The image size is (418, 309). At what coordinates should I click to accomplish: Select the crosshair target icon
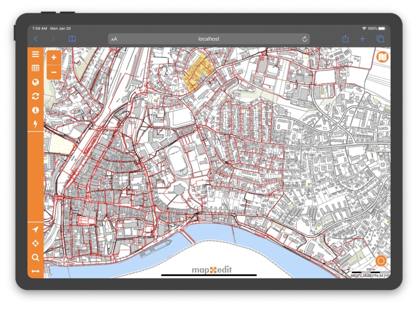pos(36,243)
